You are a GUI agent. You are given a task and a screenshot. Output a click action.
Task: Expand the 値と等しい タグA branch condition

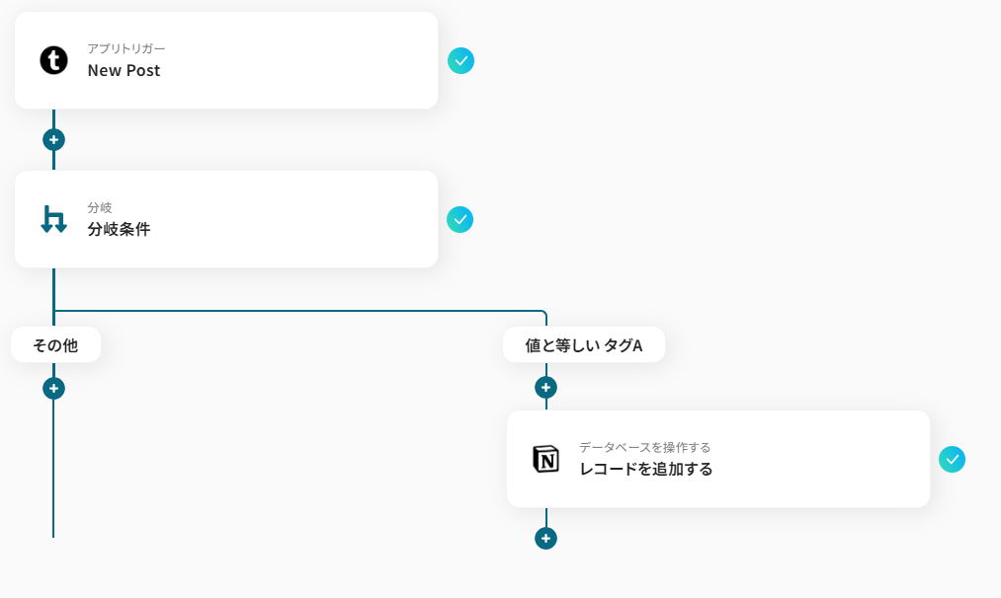click(x=584, y=344)
